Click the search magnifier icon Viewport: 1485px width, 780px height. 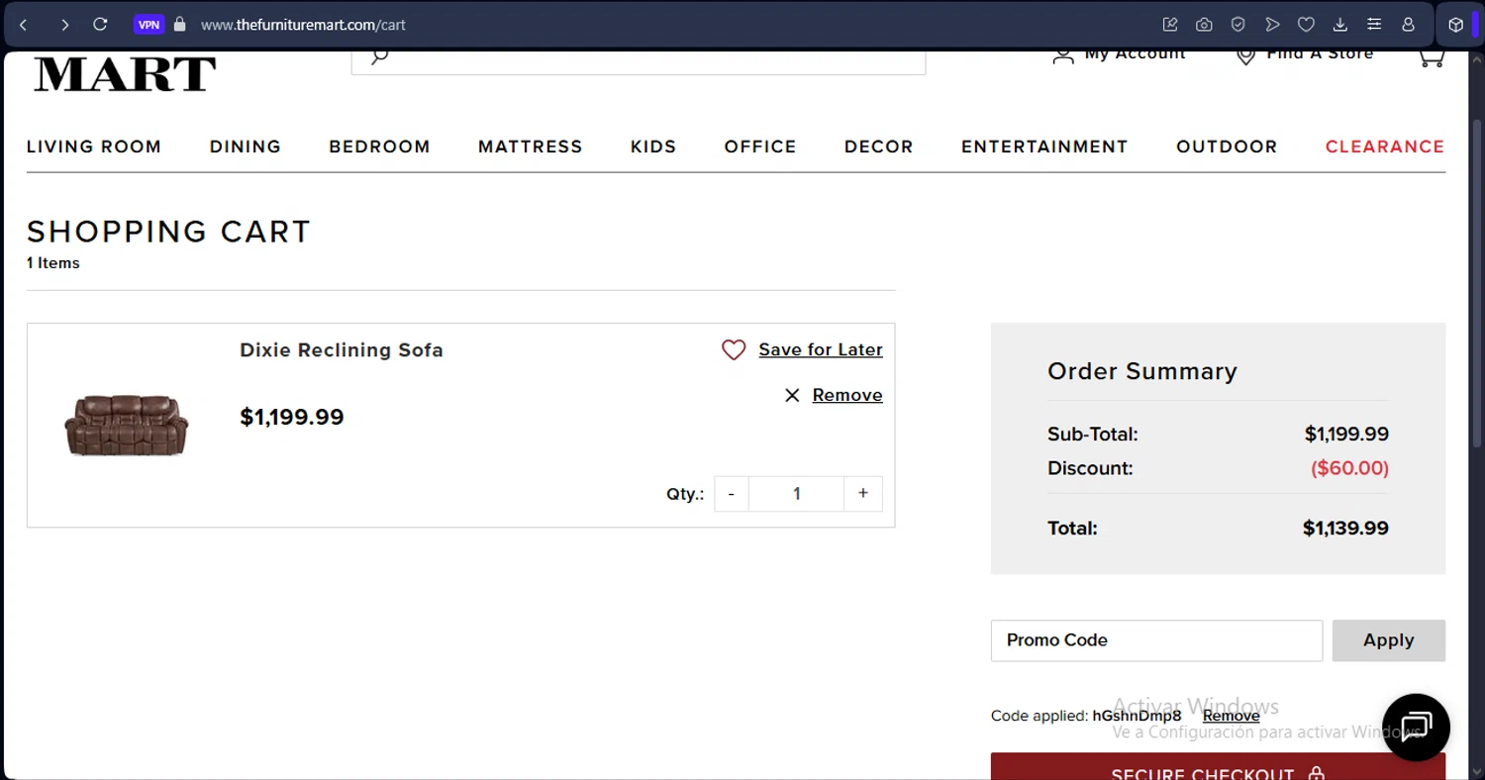379,57
